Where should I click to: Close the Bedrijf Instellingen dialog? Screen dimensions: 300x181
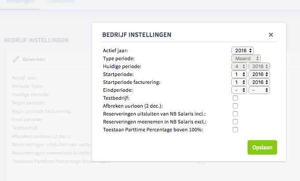(271, 35)
